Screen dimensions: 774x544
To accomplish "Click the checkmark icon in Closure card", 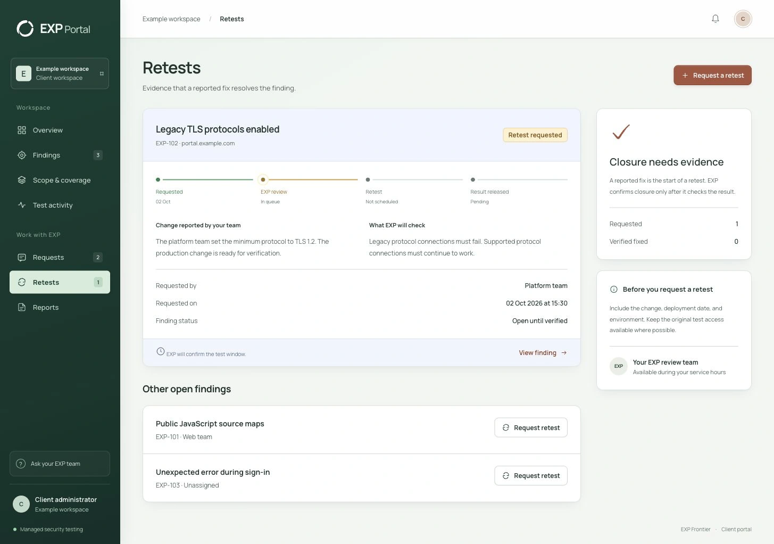I will [621, 131].
